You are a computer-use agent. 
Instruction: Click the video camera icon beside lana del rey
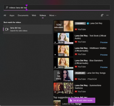coord(7,29)
